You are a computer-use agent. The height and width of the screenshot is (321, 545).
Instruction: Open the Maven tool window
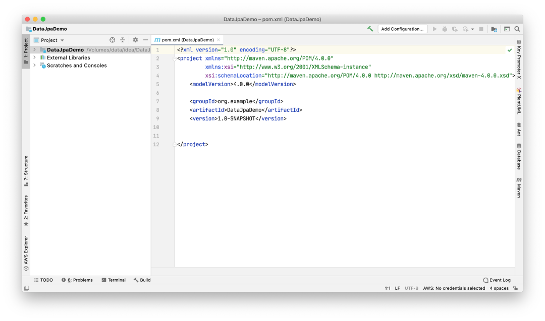tap(519, 188)
